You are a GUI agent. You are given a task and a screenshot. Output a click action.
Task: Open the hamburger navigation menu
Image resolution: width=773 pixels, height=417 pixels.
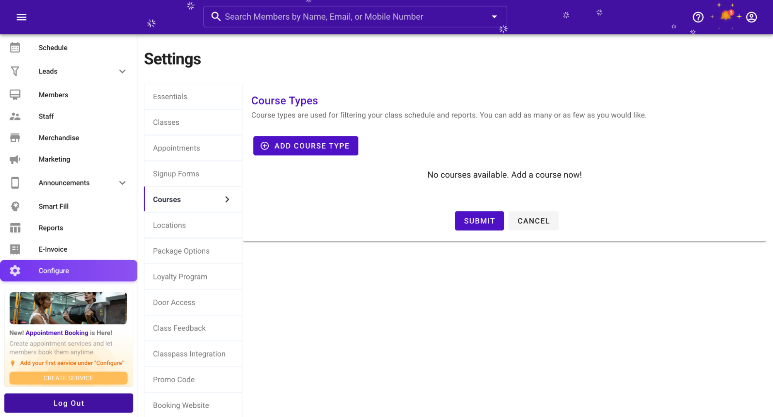[21, 17]
